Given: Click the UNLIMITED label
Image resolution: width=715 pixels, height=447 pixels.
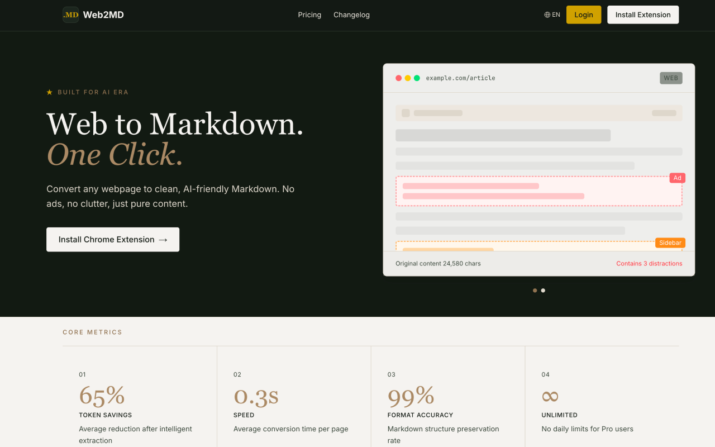Looking at the screenshot, I should pyautogui.click(x=559, y=415).
